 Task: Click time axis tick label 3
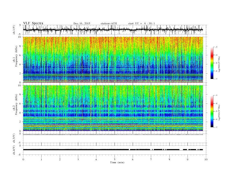[x=78, y=159]
